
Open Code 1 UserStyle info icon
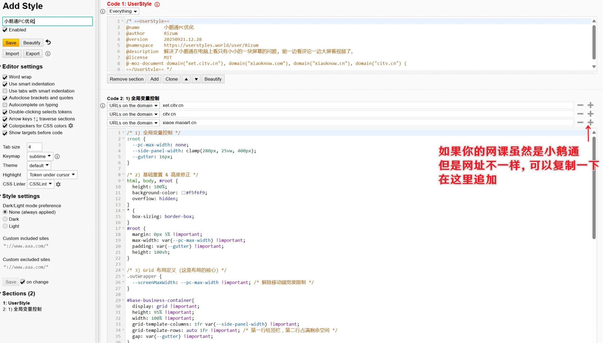(x=157, y=4)
